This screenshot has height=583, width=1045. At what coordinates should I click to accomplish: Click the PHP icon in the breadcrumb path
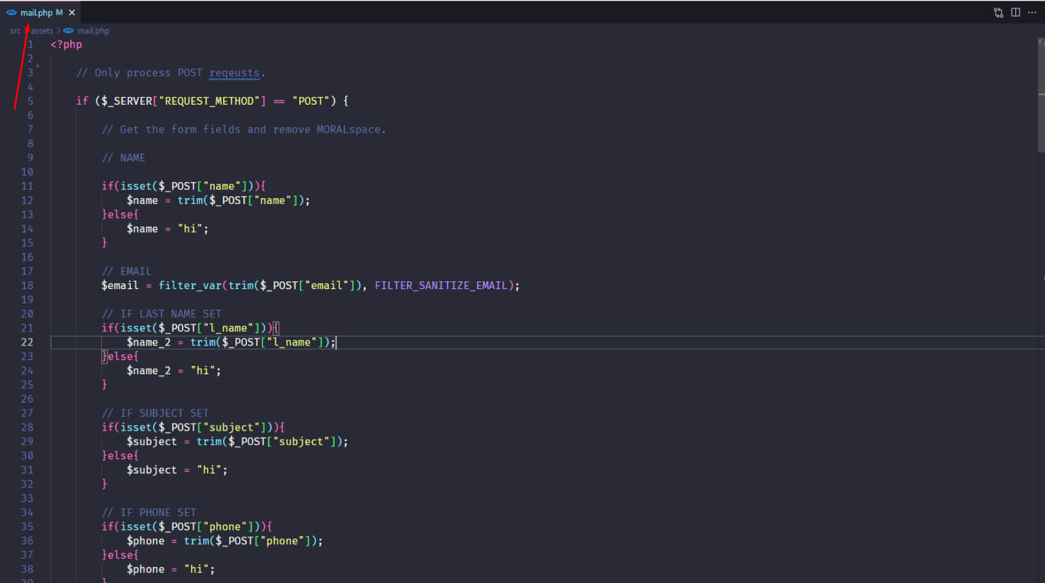click(x=69, y=31)
